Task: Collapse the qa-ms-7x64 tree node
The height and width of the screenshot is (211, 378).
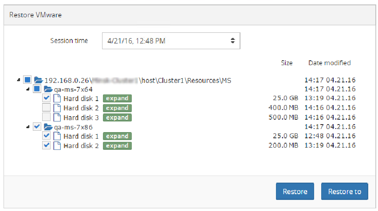Action: click(28, 89)
